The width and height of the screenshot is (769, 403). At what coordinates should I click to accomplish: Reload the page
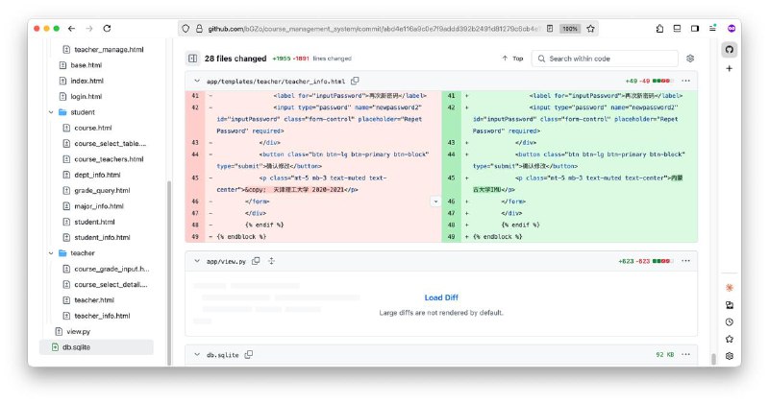click(x=107, y=29)
